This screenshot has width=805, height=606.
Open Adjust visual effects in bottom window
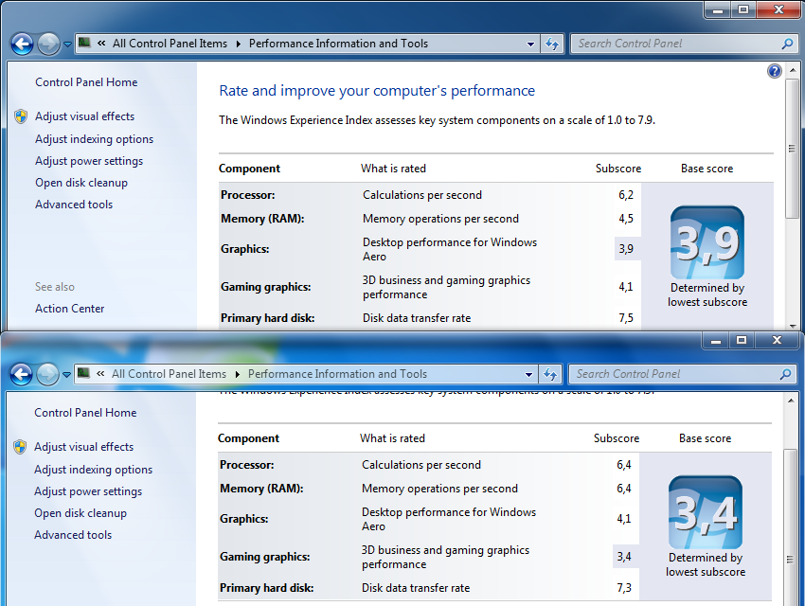(83, 447)
